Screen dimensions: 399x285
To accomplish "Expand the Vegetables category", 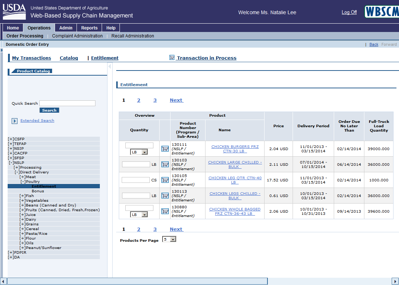I will pyautogui.click(x=22, y=200).
